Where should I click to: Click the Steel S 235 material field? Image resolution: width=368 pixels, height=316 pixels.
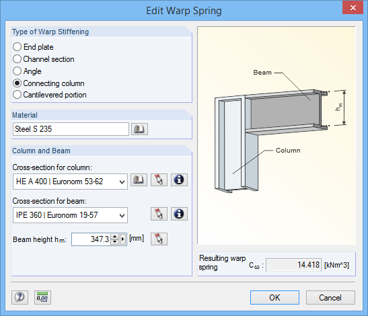point(71,129)
